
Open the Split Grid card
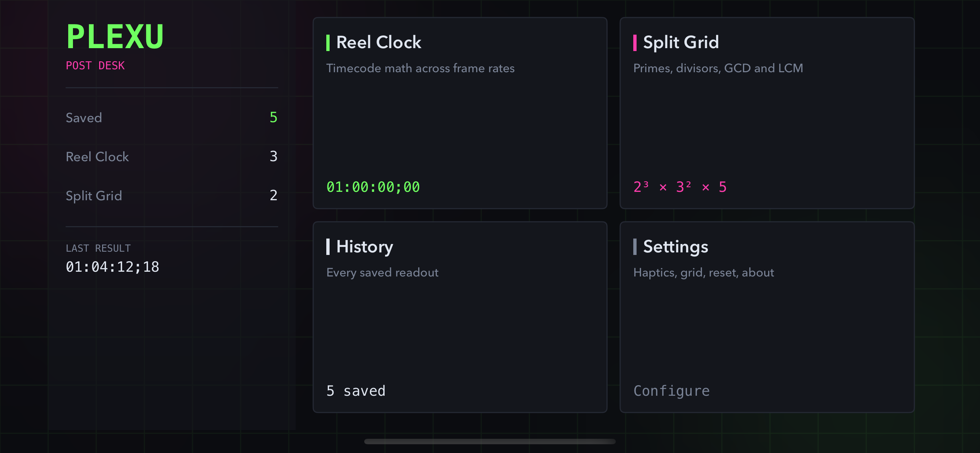pos(767,113)
